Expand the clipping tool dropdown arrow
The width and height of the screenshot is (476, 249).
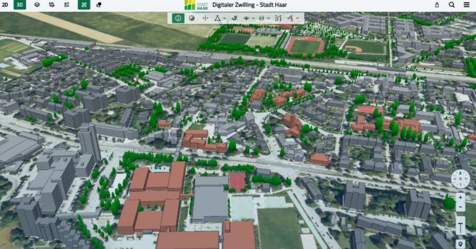(x=268, y=19)
